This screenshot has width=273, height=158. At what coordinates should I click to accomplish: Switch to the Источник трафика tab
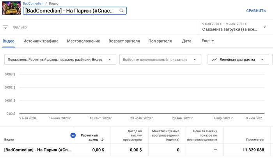pyautogui.click(x=41, y=41)
